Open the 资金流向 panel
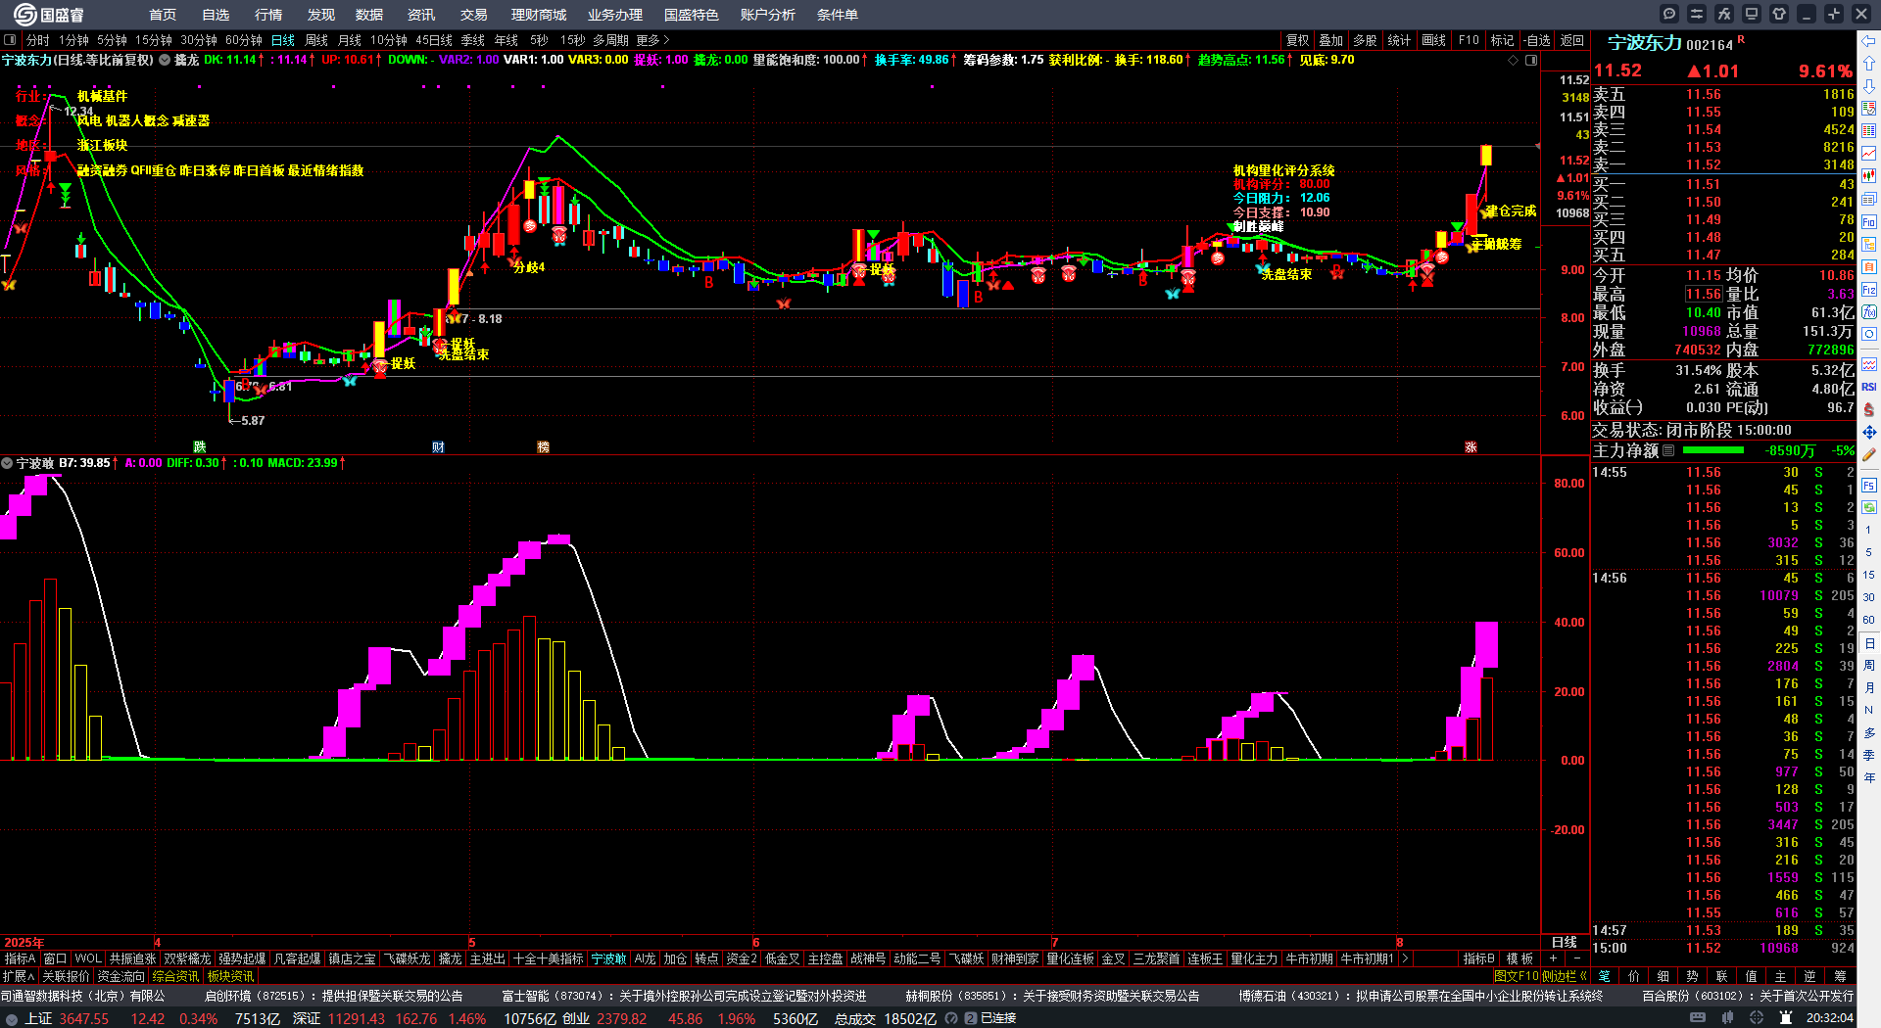 pos(121,976)
